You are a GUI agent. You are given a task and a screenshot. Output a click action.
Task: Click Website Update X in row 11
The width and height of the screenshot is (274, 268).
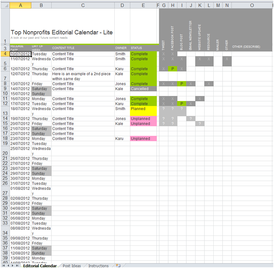(200, 99)
